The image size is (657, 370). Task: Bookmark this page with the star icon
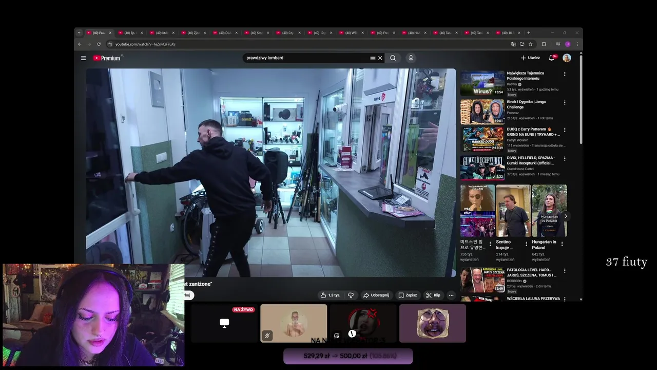531,44
